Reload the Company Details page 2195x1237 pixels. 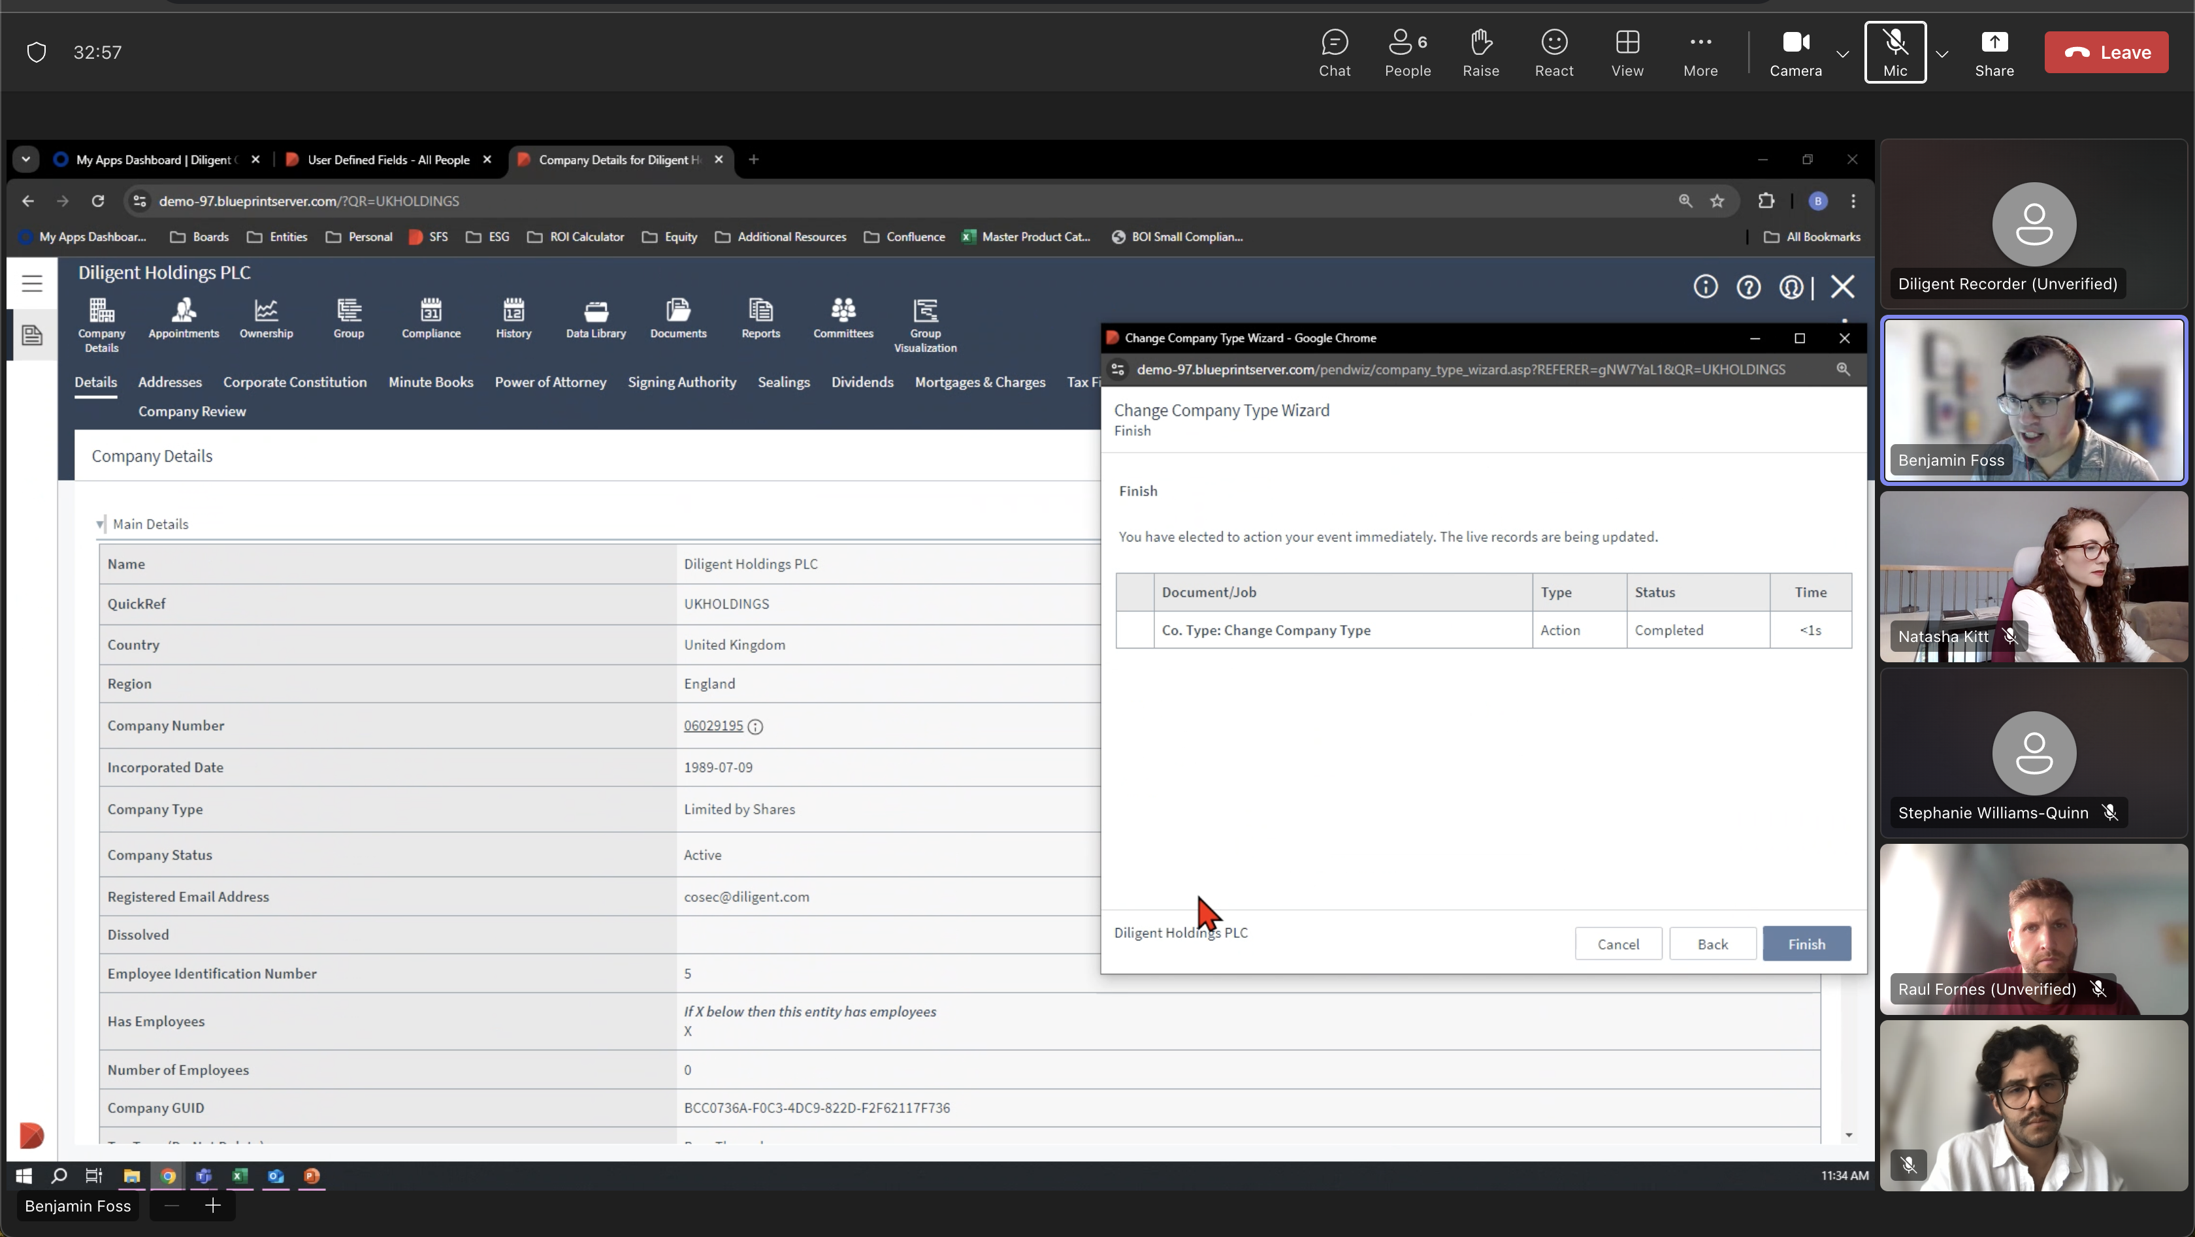click(98, 202)
